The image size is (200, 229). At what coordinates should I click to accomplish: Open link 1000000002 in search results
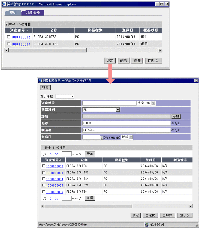pos(55,166)
